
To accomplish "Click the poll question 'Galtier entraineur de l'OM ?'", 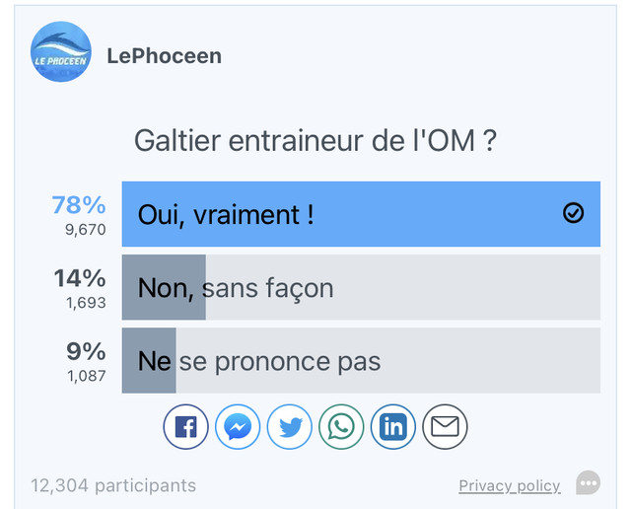I will (315, 140).
